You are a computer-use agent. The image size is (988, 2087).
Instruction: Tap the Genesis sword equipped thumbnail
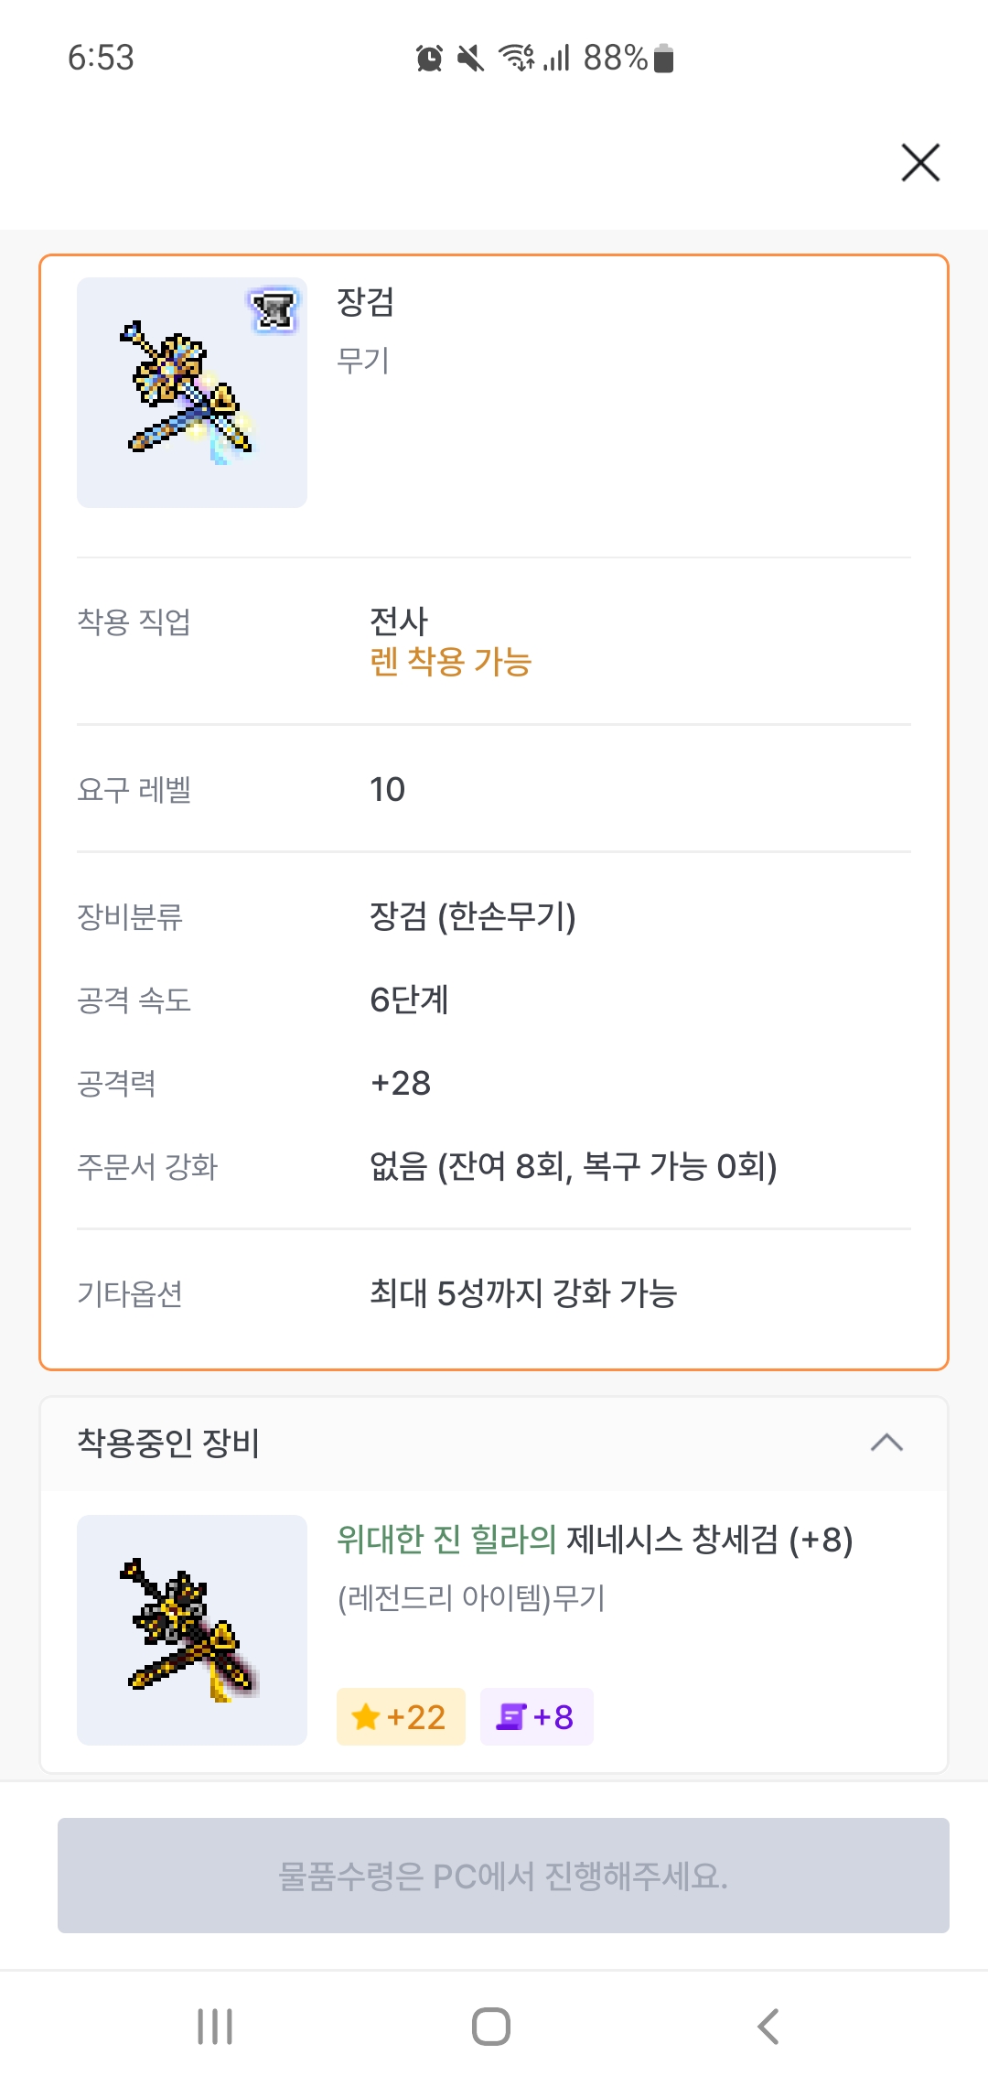[191, 1630]
